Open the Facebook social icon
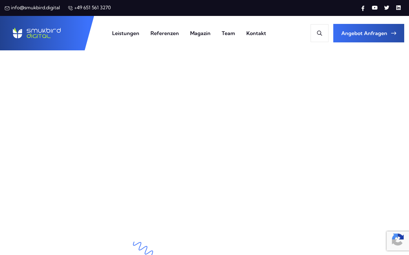This screenshot has width=409, height=255. (363, 8)
